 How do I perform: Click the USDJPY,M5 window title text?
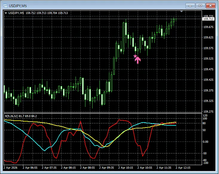tap(18, 6)
